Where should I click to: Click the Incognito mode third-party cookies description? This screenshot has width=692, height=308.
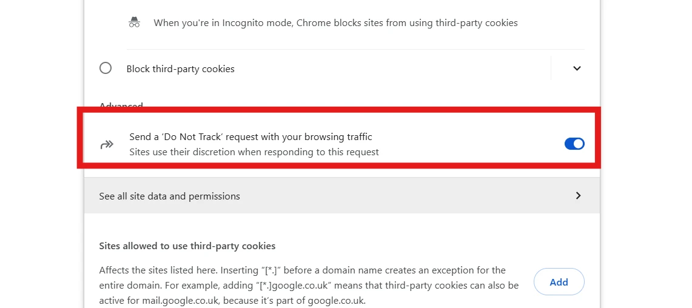[335, 22]
